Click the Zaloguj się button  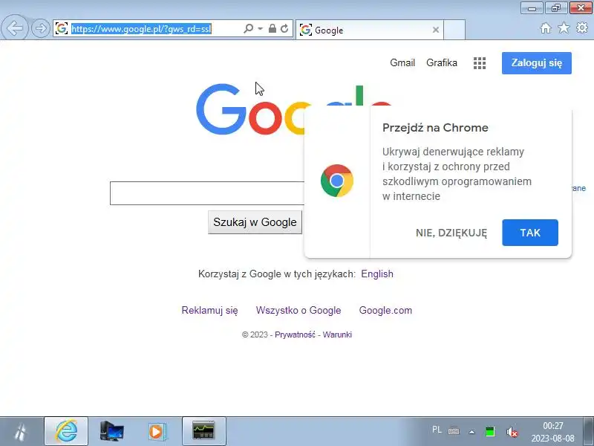point(536,63)
